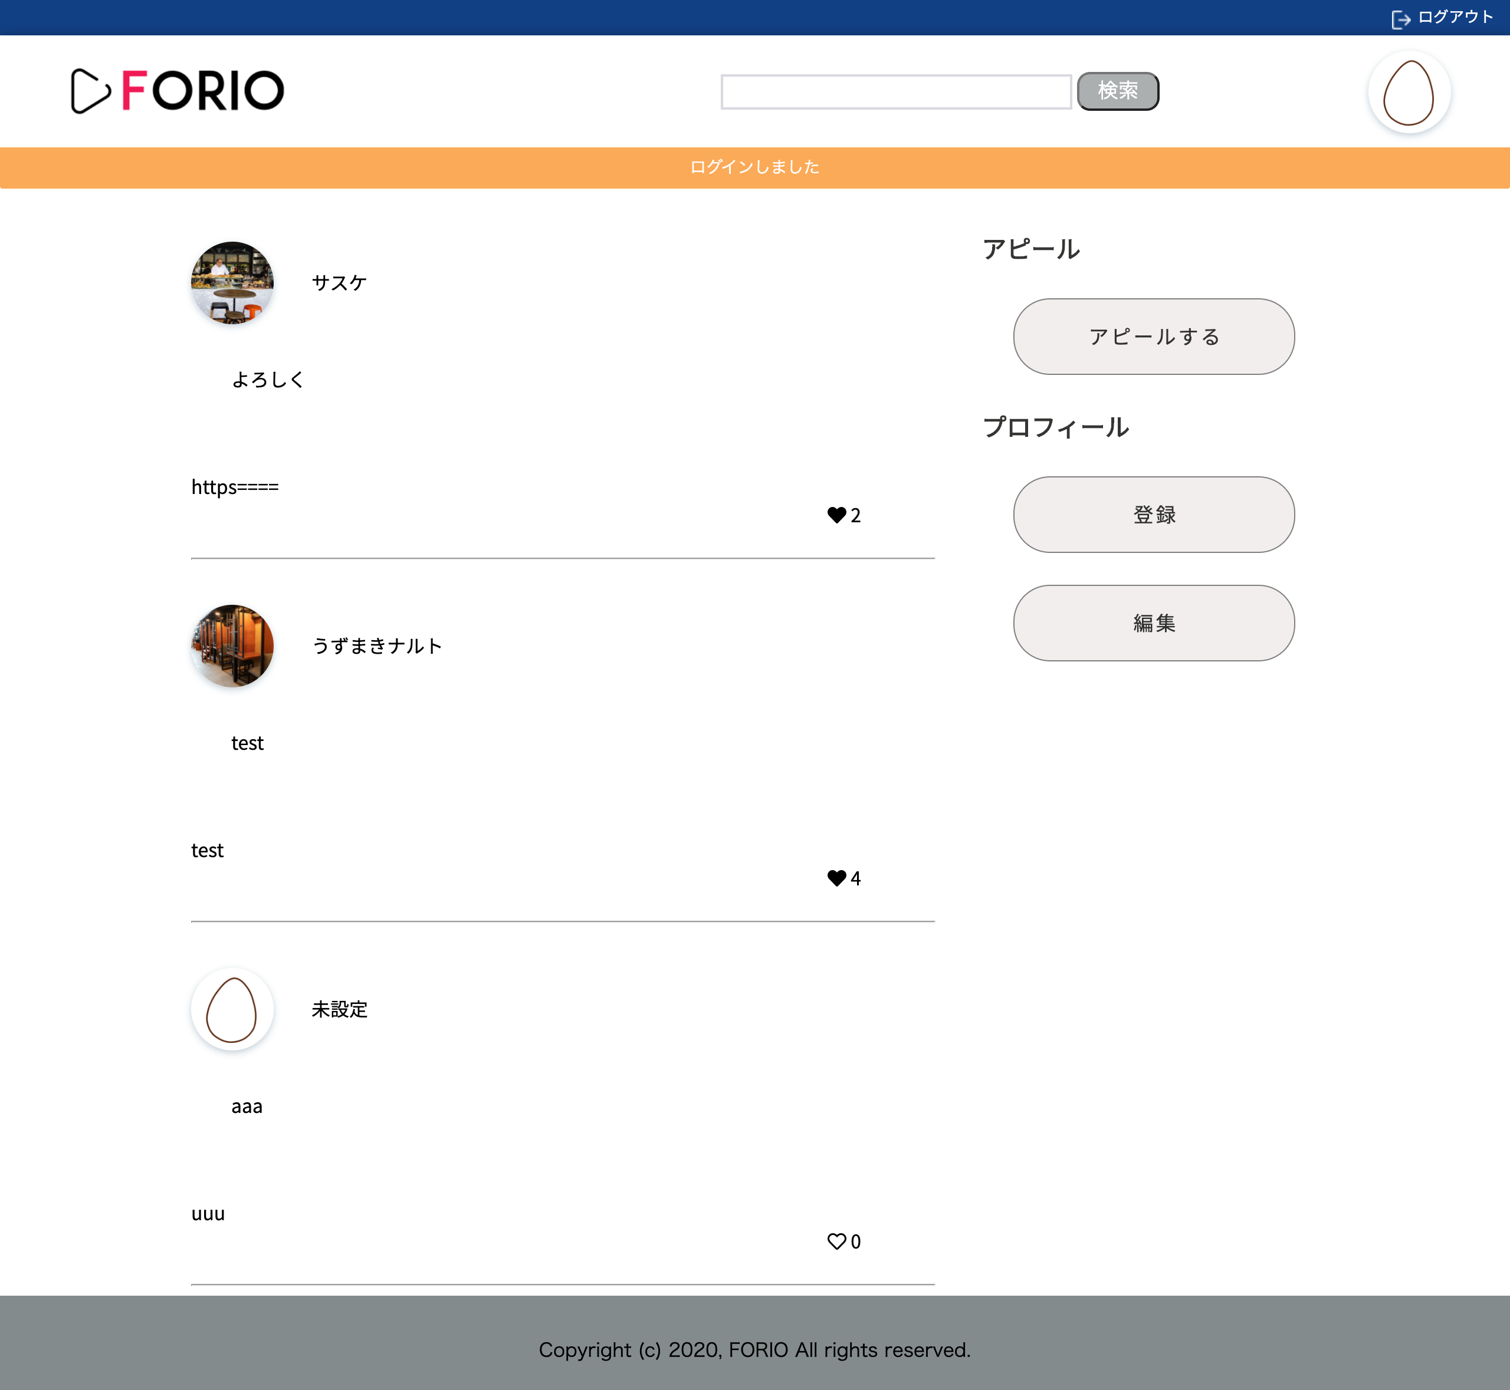Click the heart icon showing 4 likes
1510x1390 pixels.
(x=836, y=877)
